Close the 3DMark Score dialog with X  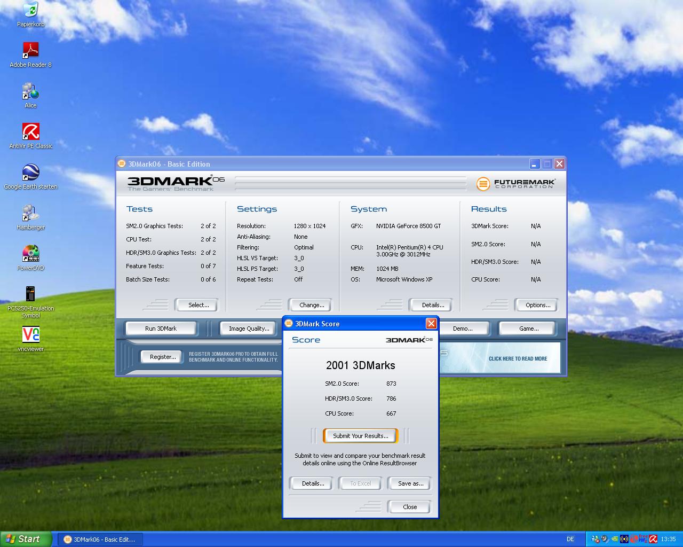coord(431,324)
